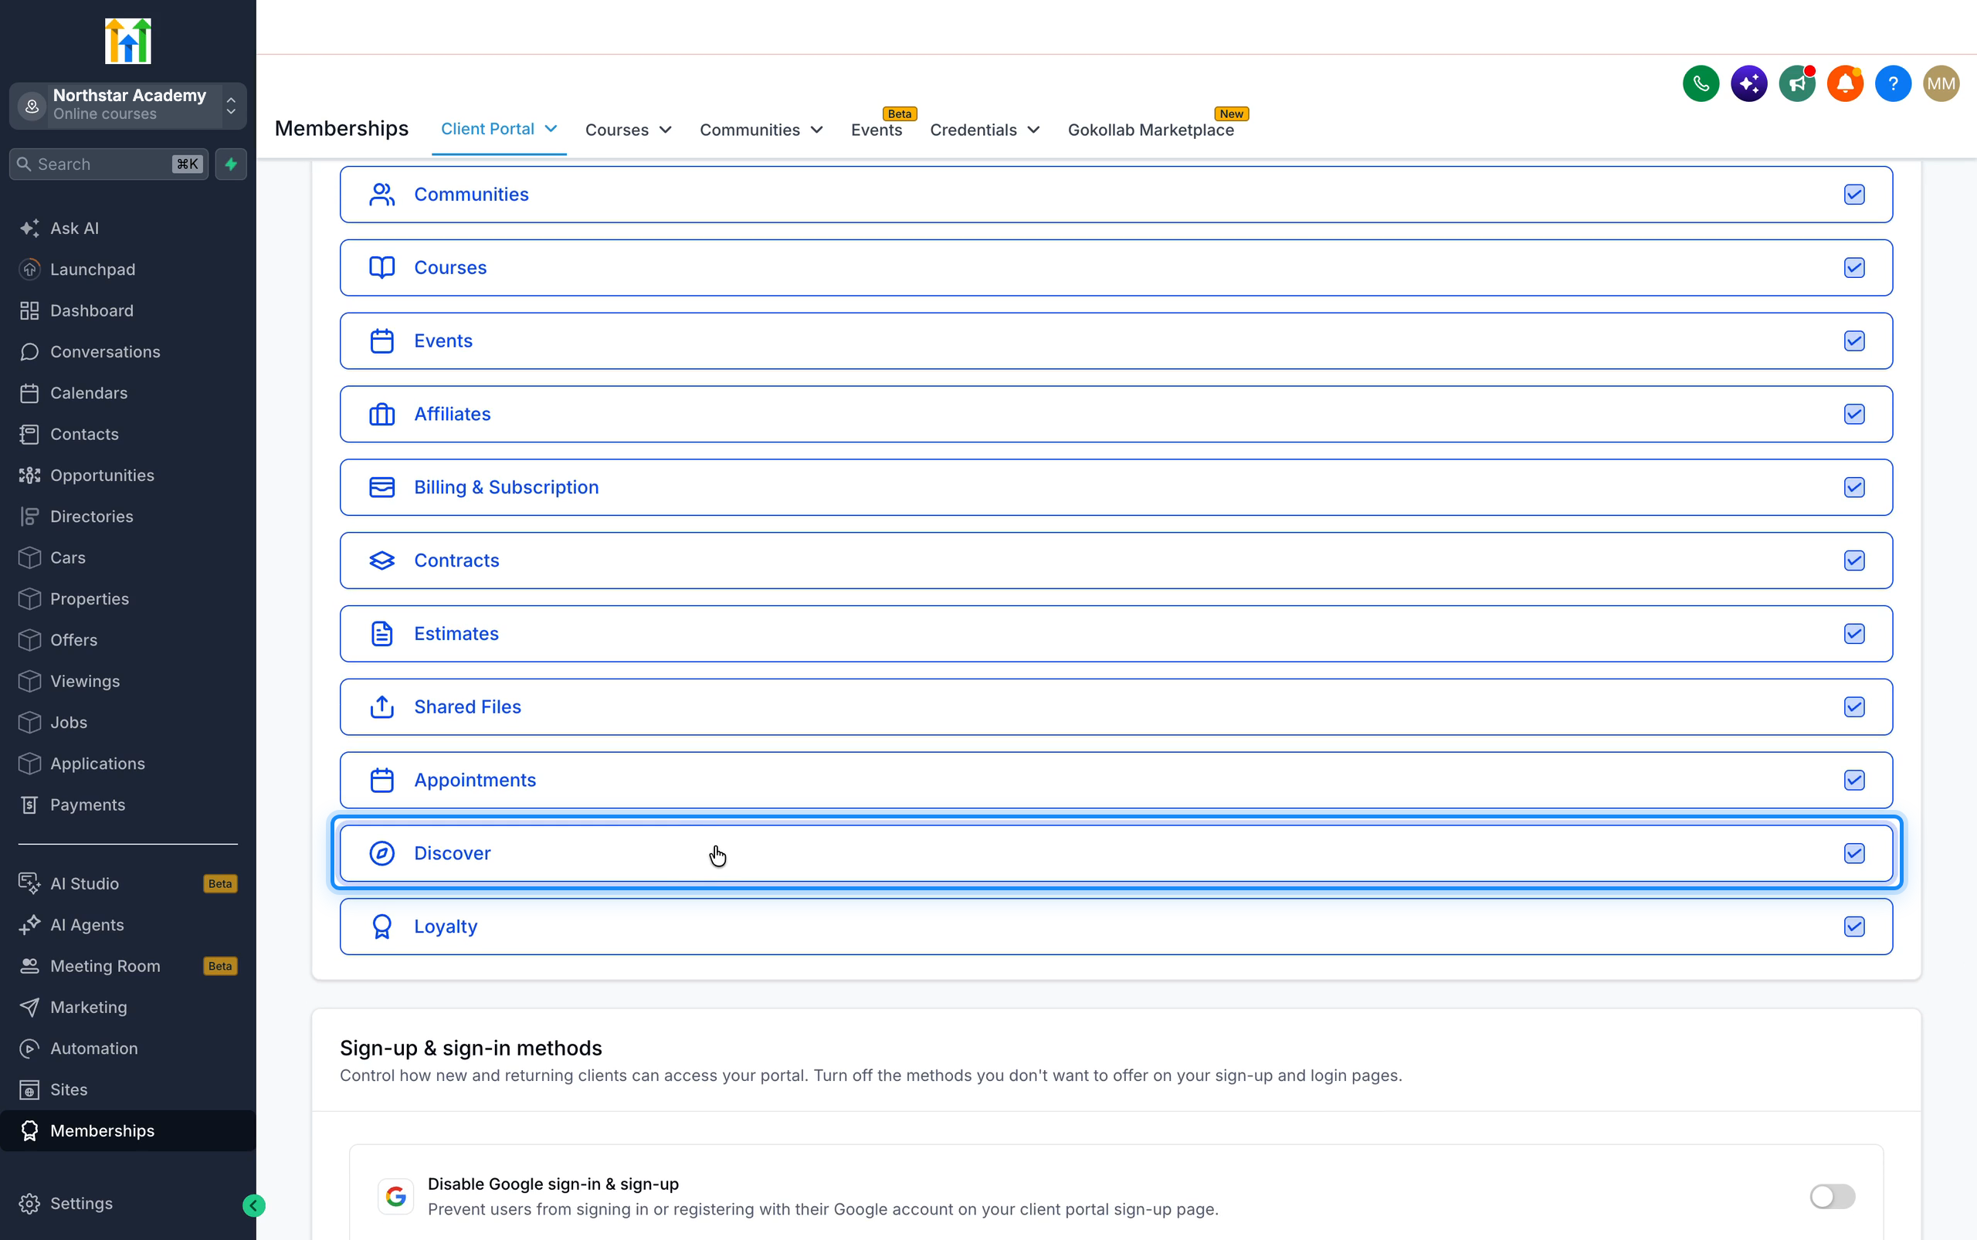1977x1240 pixels.
Task: Uncheck the Communities checkbox
Action: point(1854,195)
